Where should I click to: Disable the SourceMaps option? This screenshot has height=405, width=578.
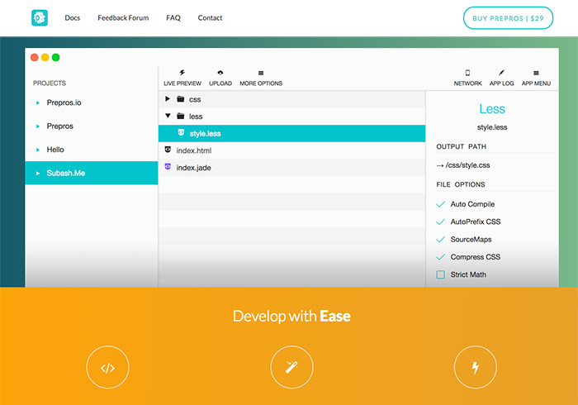pyautogui.click(x=440, y=240)
